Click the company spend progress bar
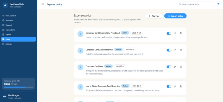 (x=19, y=87)
